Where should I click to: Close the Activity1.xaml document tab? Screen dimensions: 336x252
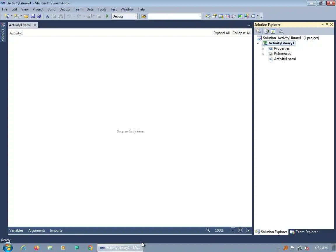tap(35, 25)
